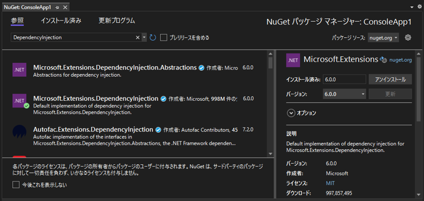Click the 作成者 Microsoft value in details
Image resolution: width=424 pixels, height=201 pixels.
coord(337,174)
